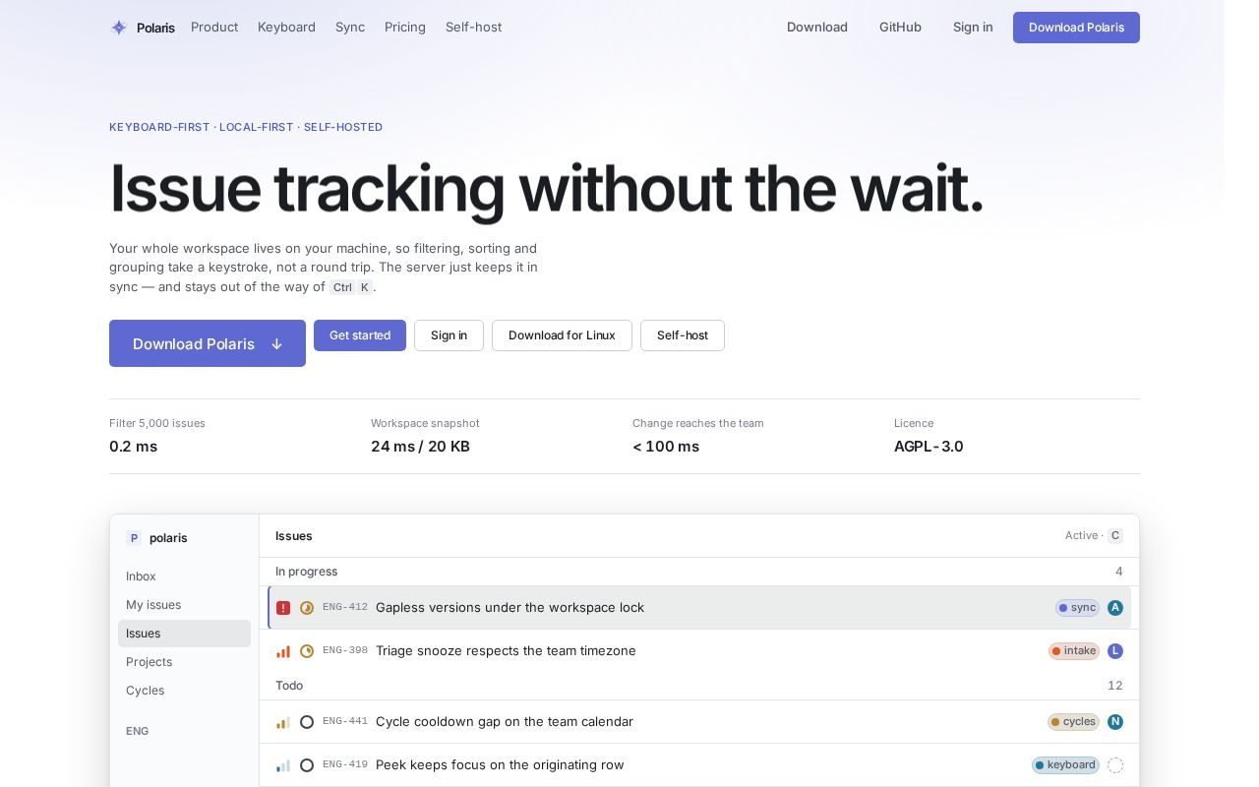Click the ENG-398 issue ID

(x=345, y=651)
